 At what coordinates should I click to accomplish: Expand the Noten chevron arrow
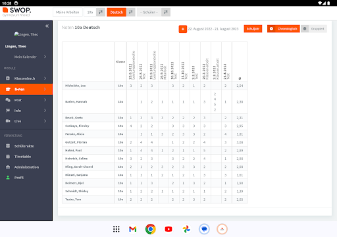pos(45,89)
